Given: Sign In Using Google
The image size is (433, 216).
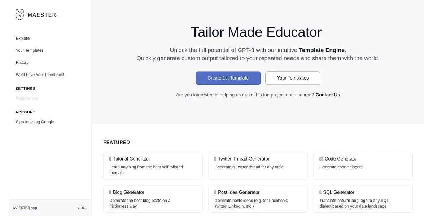Looking at the screenshot, I should [x=35, y=122].
